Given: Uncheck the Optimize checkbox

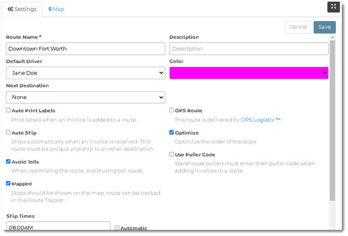Looking at the screenshot, I should 171,133.
